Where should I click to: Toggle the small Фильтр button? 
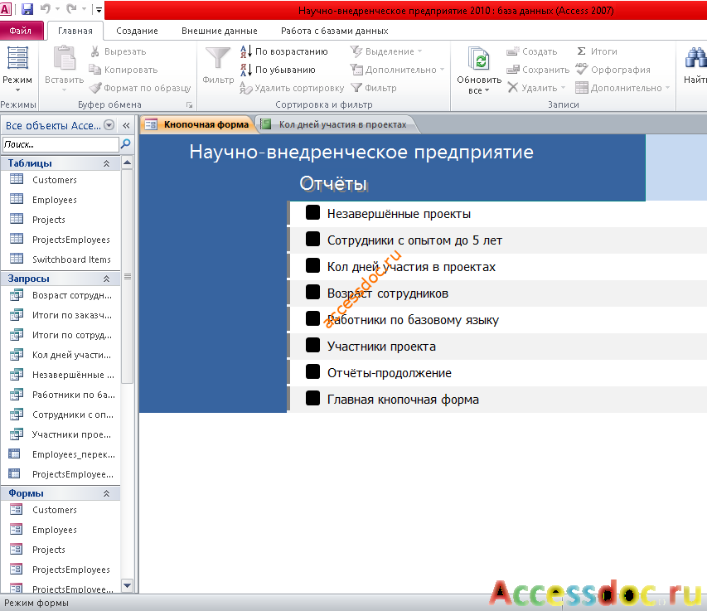coord(374,88)
